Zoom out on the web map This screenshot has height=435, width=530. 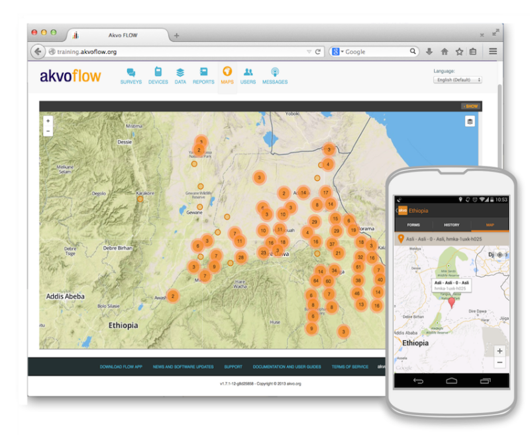pos(48,131)
